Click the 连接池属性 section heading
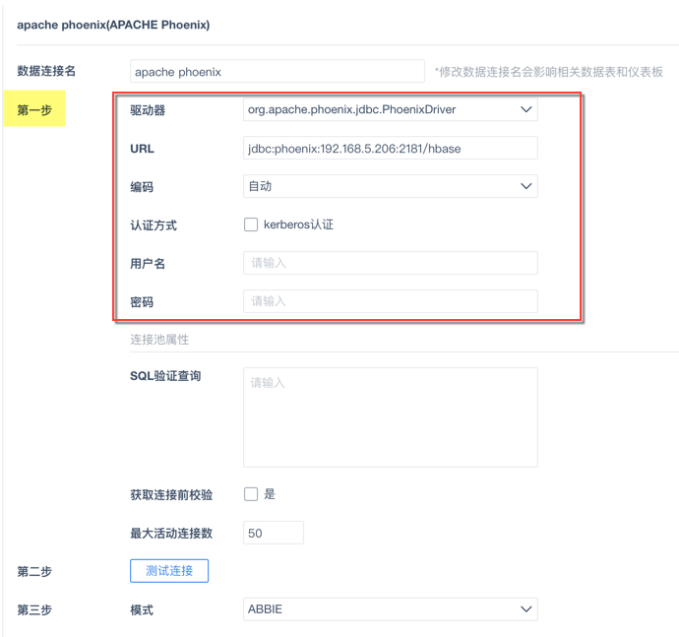The image size is (679, 637). [x=159, y=340]
